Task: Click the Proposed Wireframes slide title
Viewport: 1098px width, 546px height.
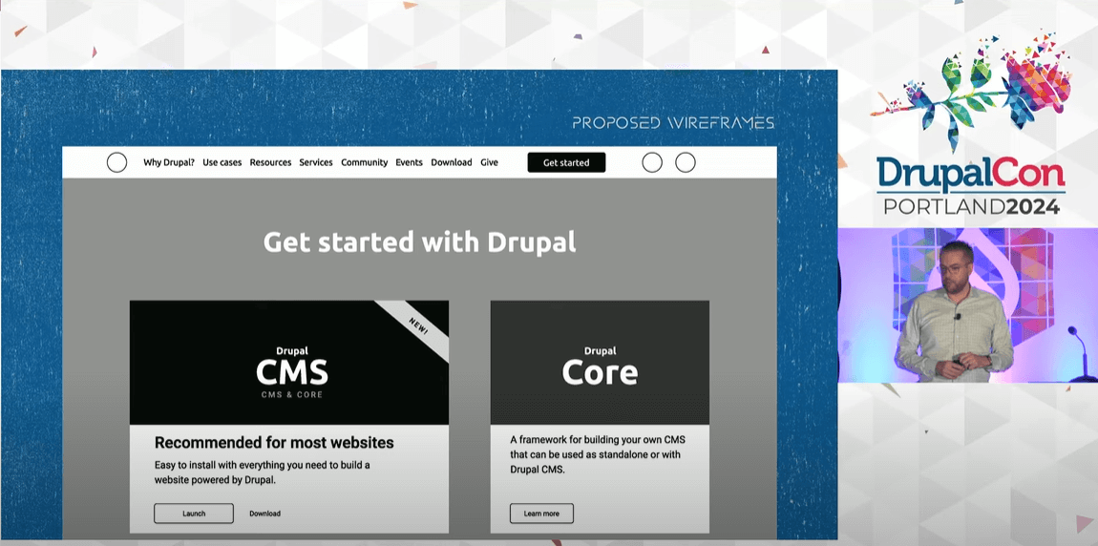Action: (673, 123)
